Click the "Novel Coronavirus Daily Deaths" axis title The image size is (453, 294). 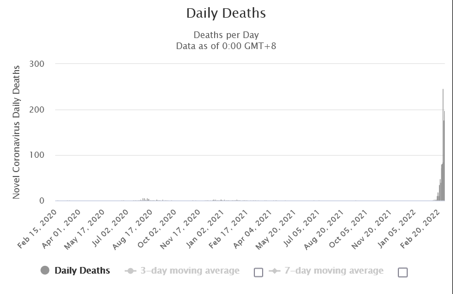click(16, 132)
